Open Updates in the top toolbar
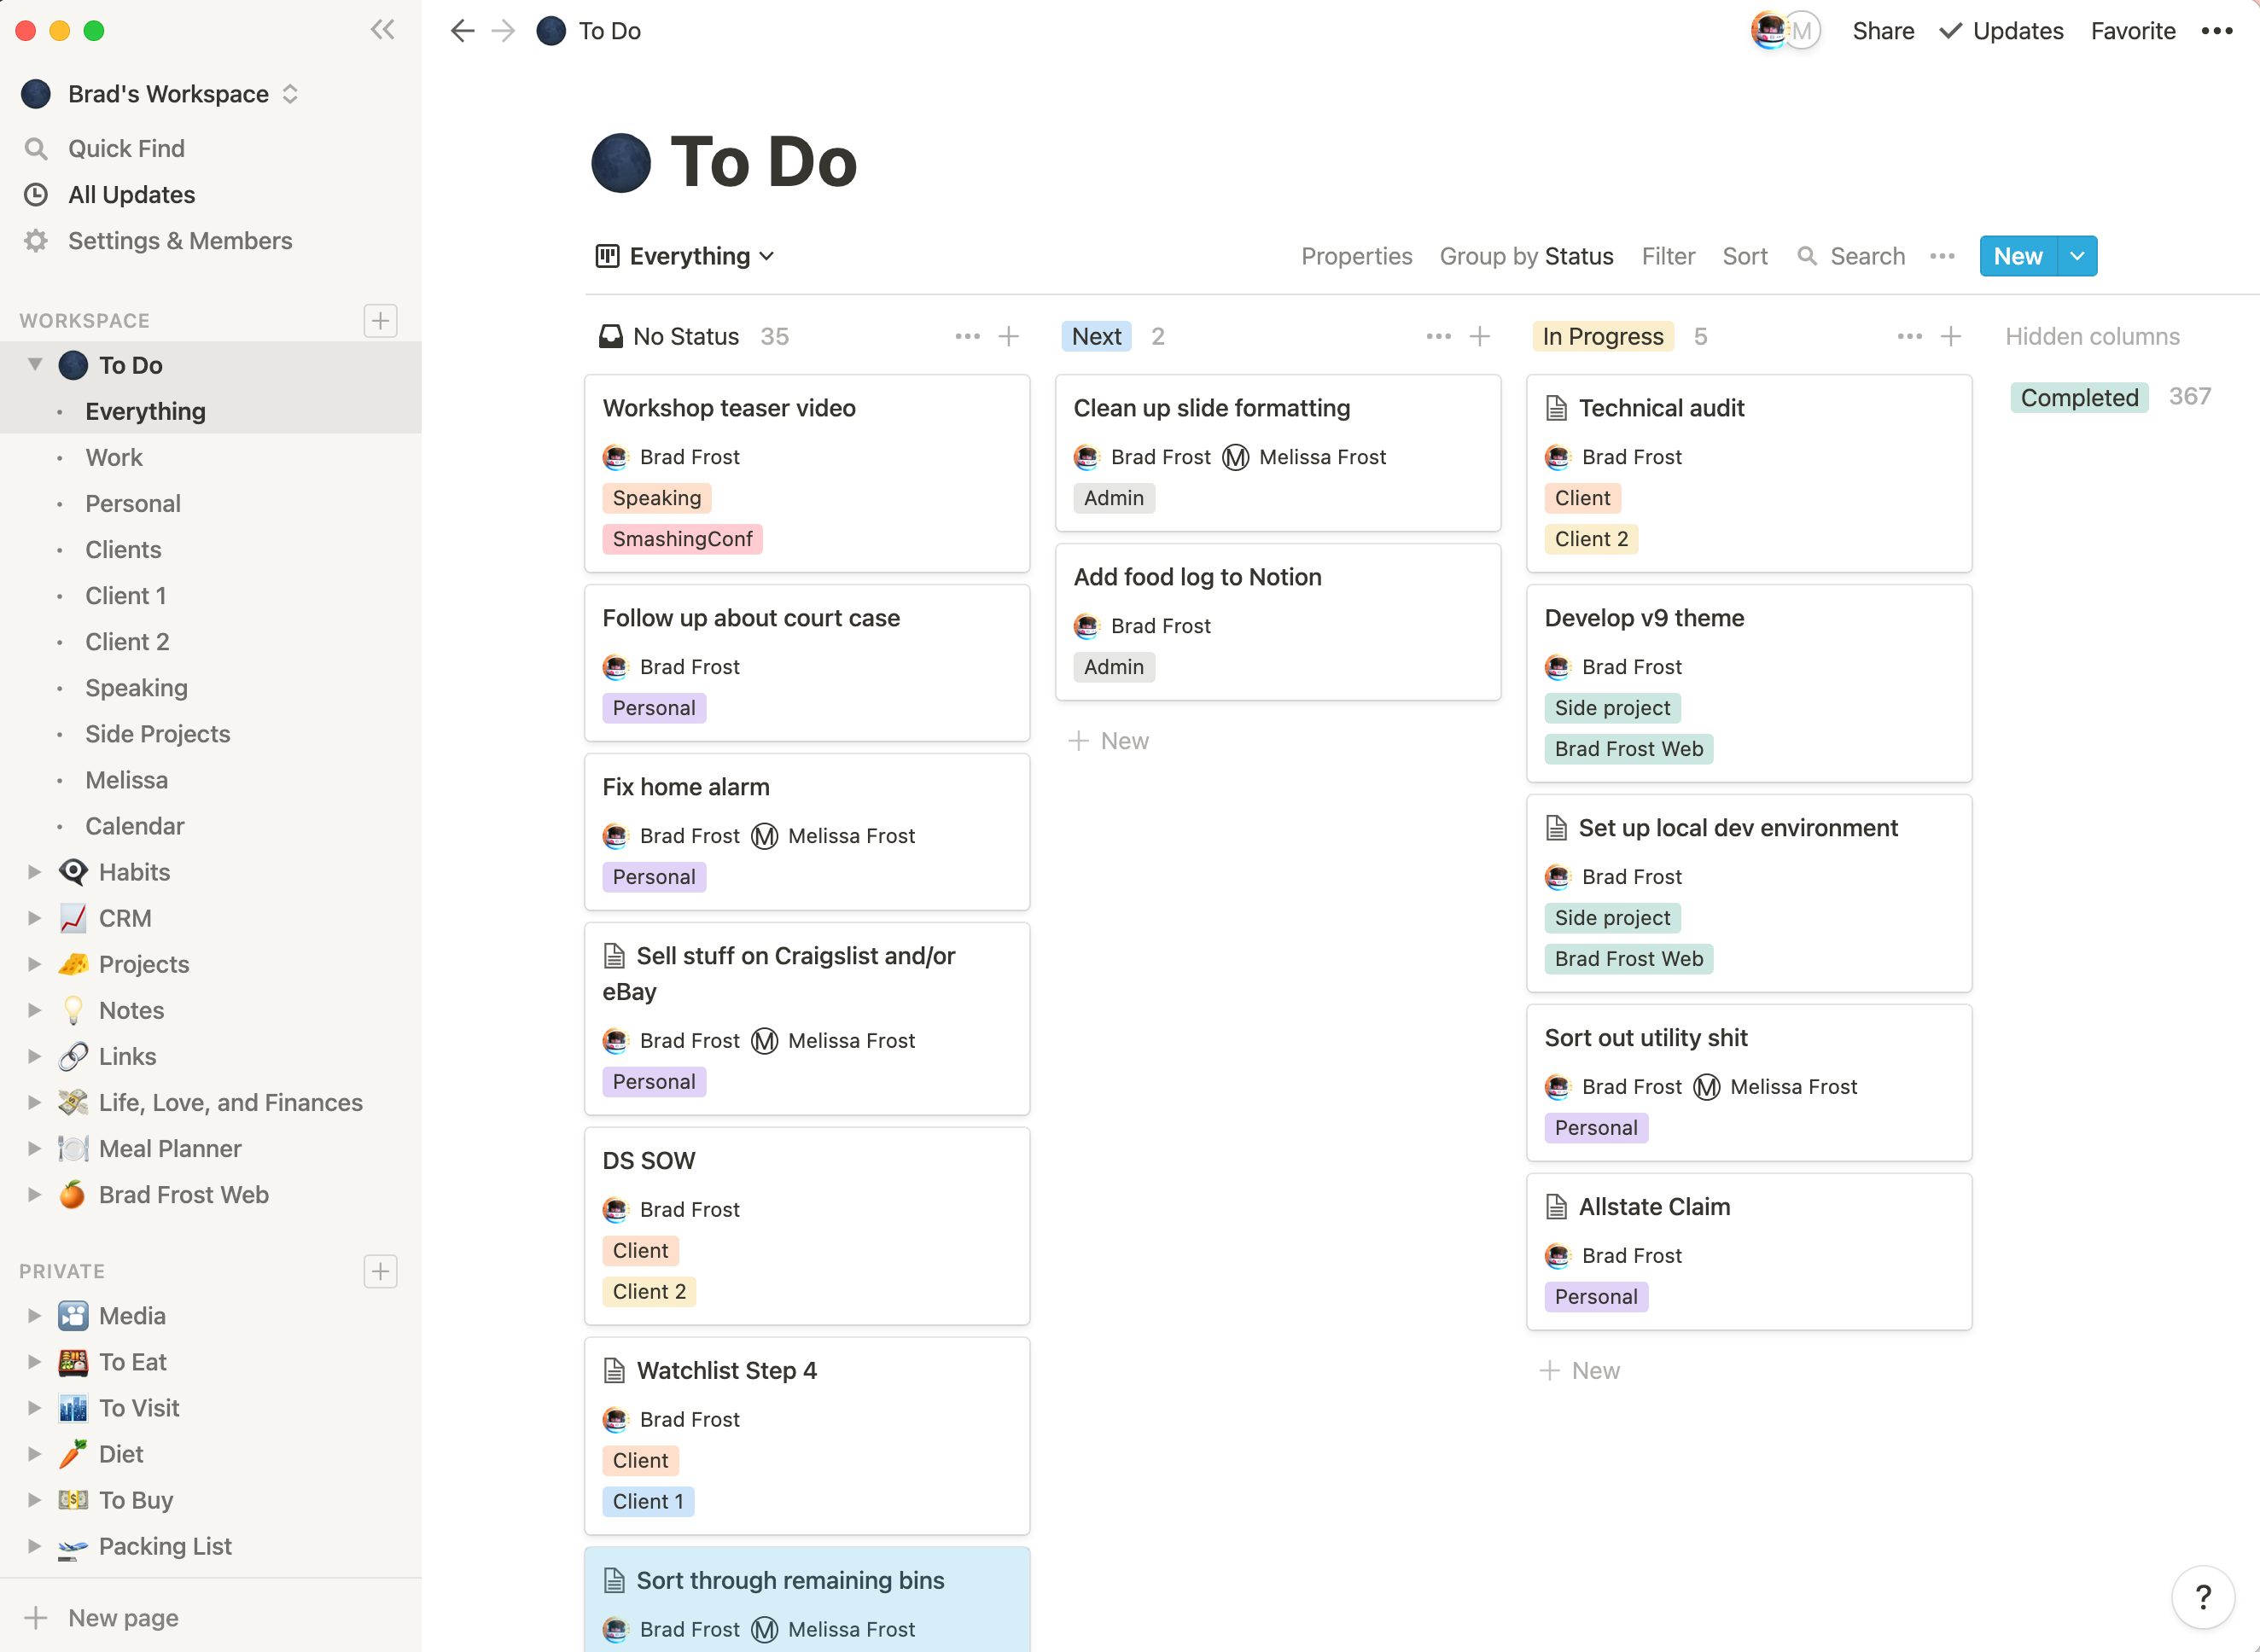The image size is (2260, 1652). pyautogui.click(x=2014, y=30)
